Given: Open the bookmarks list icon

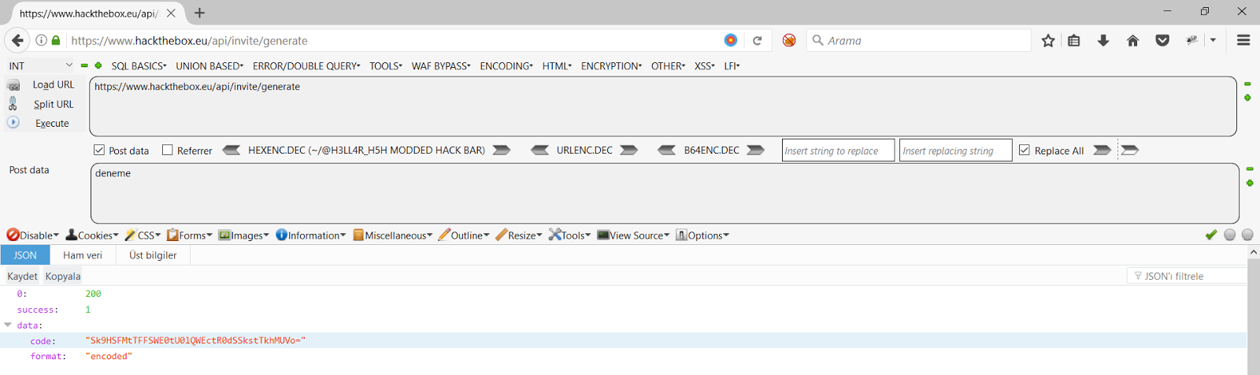Looking at the screenshot, I should (x=1074, y=40).
